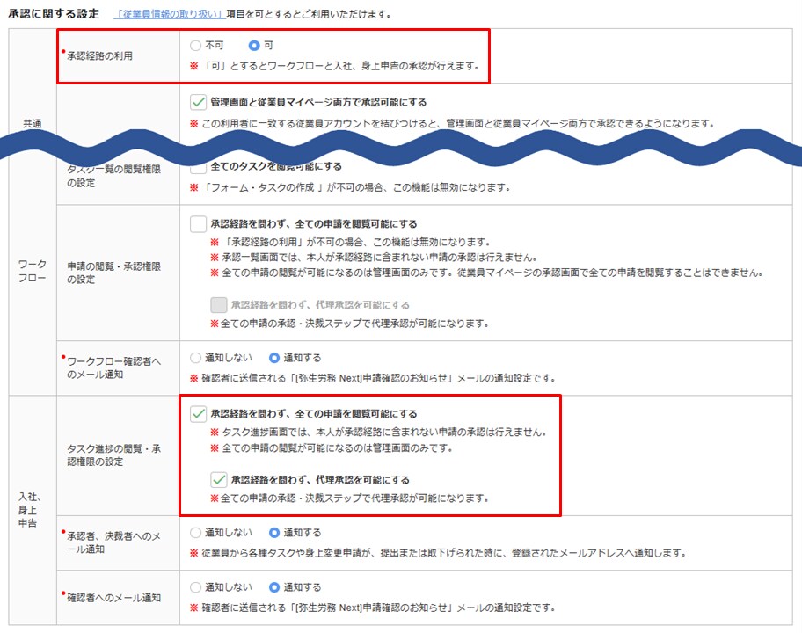Choose 通知する in bottom 確認者へのメール通知 row
Screen dimensions: 802x633
[274, 587]
